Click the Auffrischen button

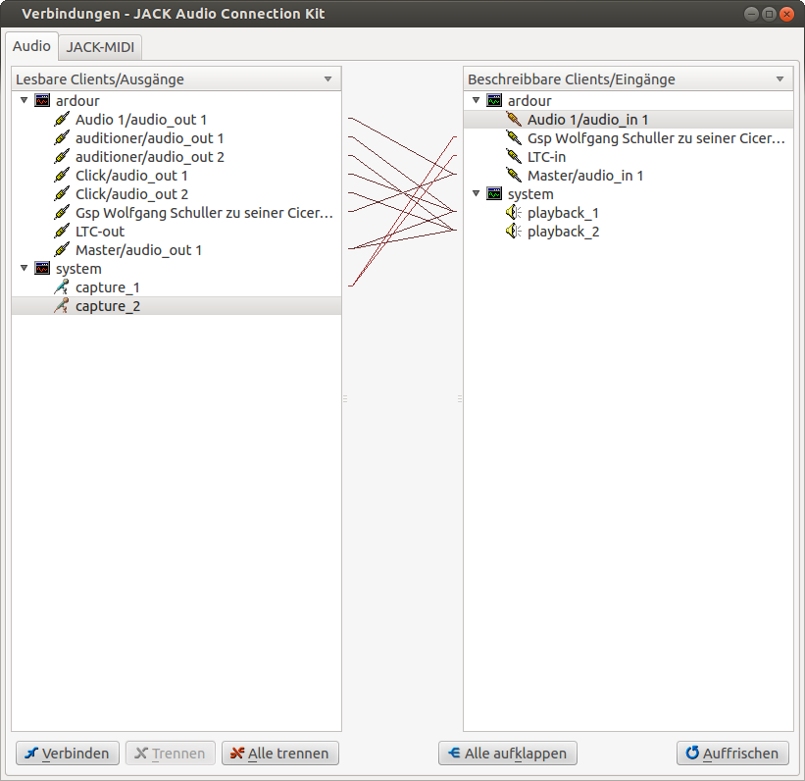732,754
